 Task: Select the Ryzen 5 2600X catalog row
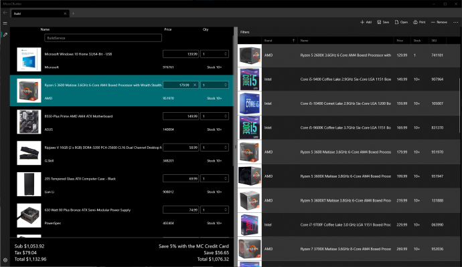point(349,55)
